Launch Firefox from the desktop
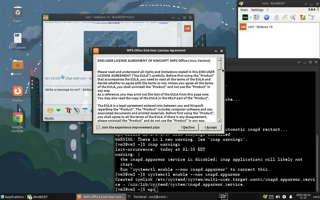Screen dimensions: 320x200 click(17, 94)
